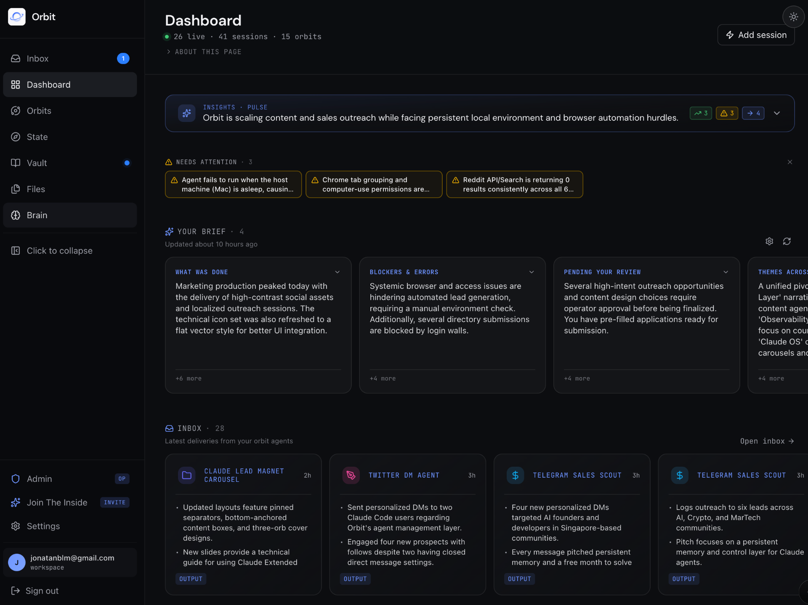Show +4 more in Blockers & Errors
Image resolution: width=808 pixels, height=605 pixels.
coord(383,378)
